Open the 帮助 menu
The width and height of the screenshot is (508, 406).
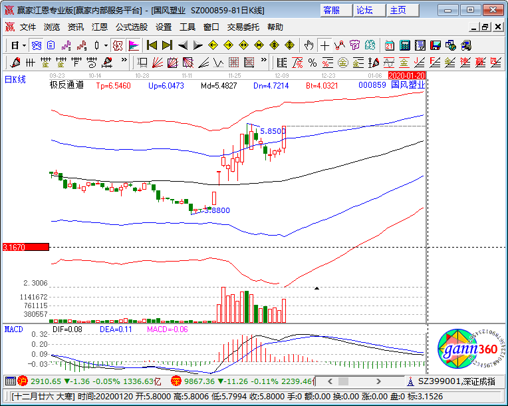(x=275, y=27)
